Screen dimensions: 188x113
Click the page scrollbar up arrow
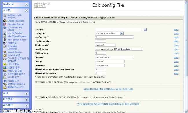(186, 2)
